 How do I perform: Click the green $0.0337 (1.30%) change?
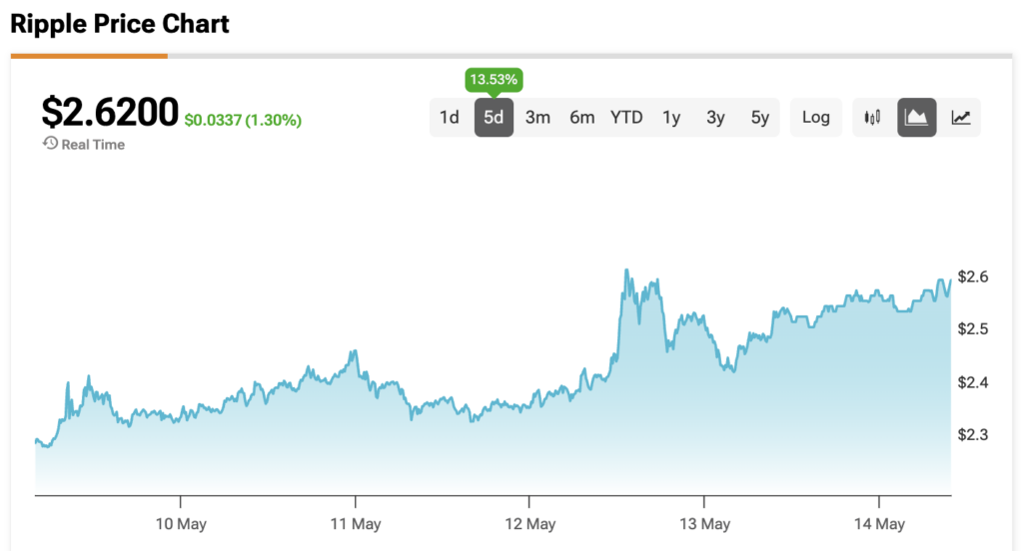tap(243, 120)
